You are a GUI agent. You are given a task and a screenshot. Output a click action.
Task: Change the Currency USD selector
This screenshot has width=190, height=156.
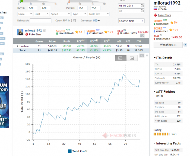96,21
